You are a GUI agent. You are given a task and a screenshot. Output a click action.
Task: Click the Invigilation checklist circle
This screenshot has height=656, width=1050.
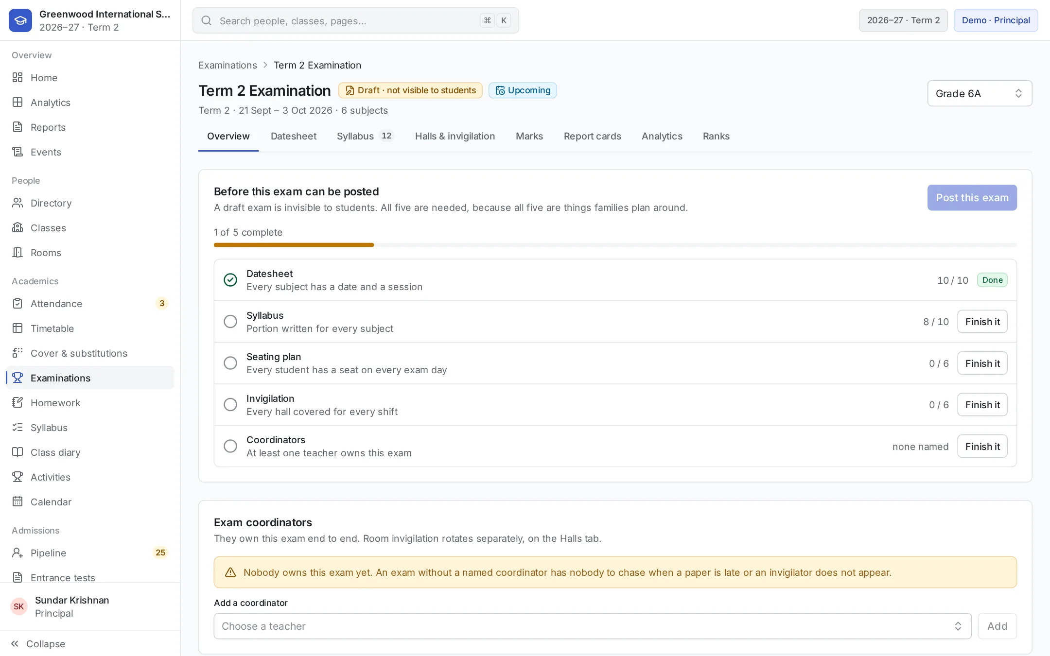[230, 405]
